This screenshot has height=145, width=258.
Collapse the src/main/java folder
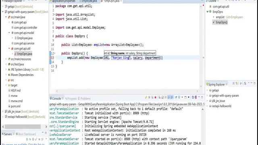point(6,17)
